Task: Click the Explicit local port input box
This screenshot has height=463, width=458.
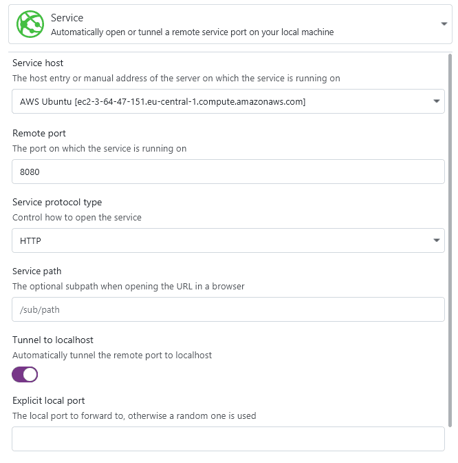Action: pyautogui.click(x=228, y=439)
